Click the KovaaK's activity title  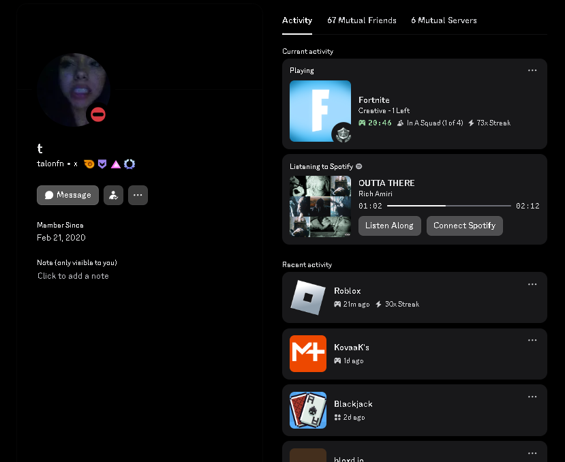point(352,348)
